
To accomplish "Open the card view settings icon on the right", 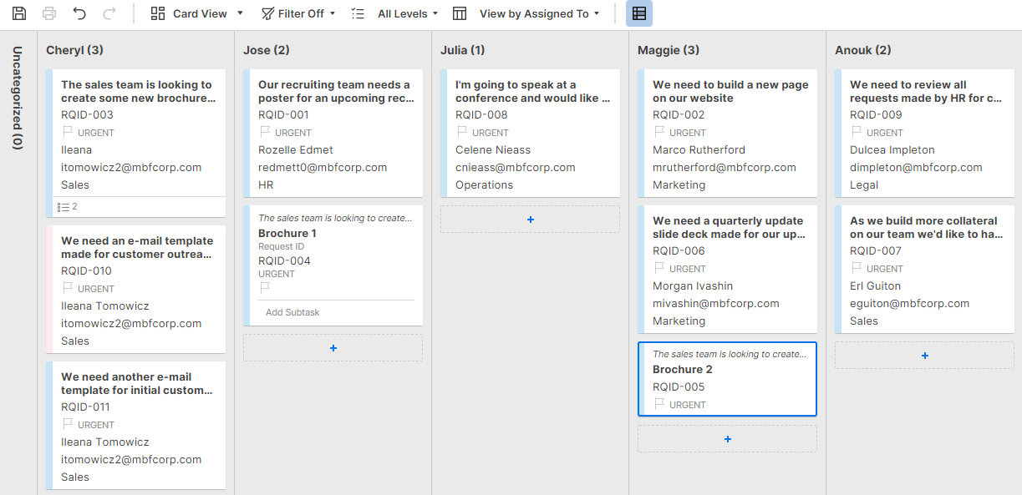I will click(640, 13).
